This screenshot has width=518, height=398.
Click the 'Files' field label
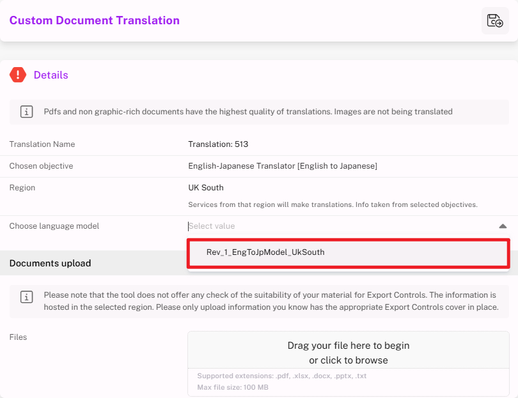(x=18, y=337)
